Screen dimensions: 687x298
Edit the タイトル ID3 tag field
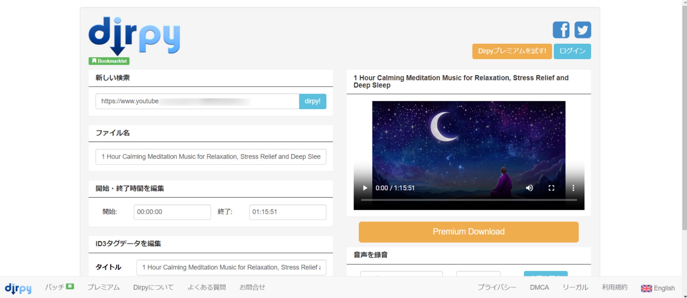[231, 267]
